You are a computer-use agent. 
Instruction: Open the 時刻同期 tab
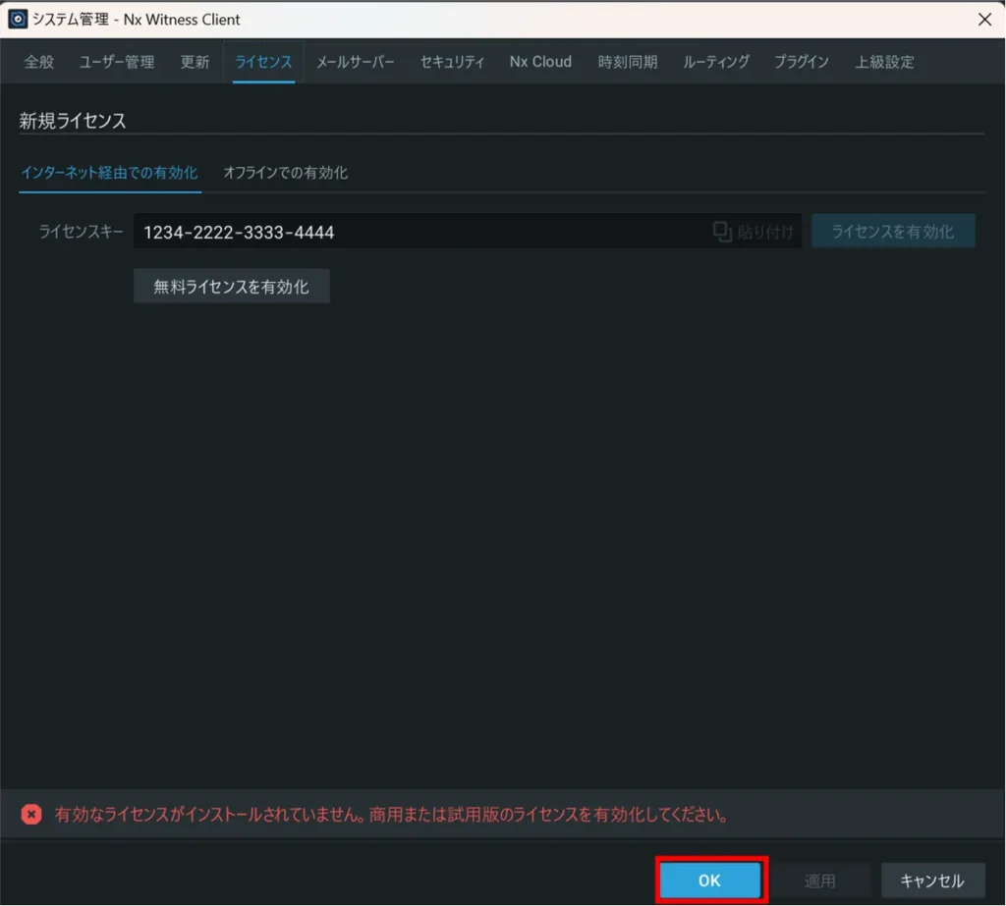click(628, 62)
